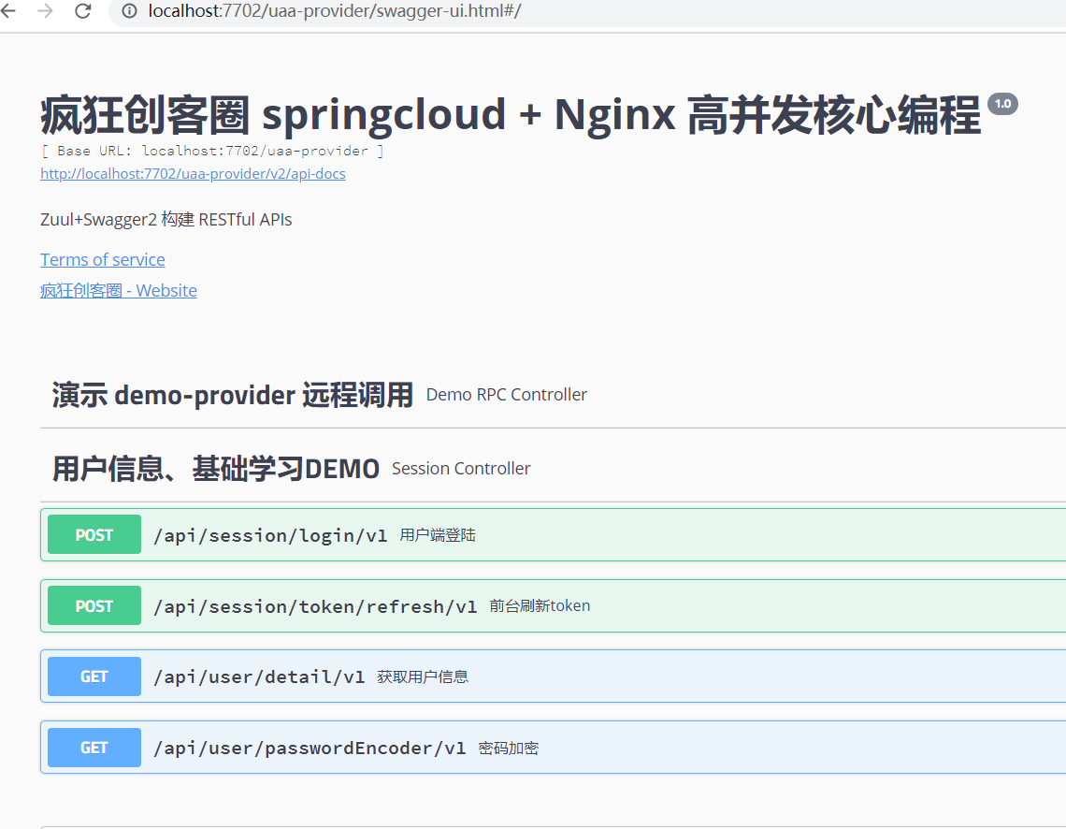Click the 获取用户信息 summary text

click(x=423, y=676)
